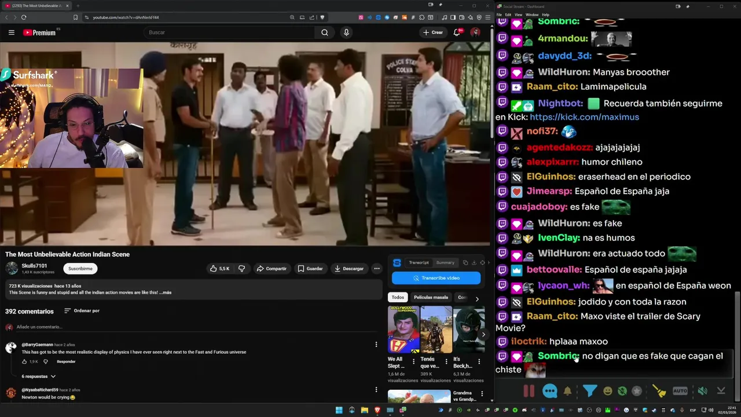Clear chat with the yellow broom icon
The width and height of the screenshot is (741, 417).
(x=659, y=391)
